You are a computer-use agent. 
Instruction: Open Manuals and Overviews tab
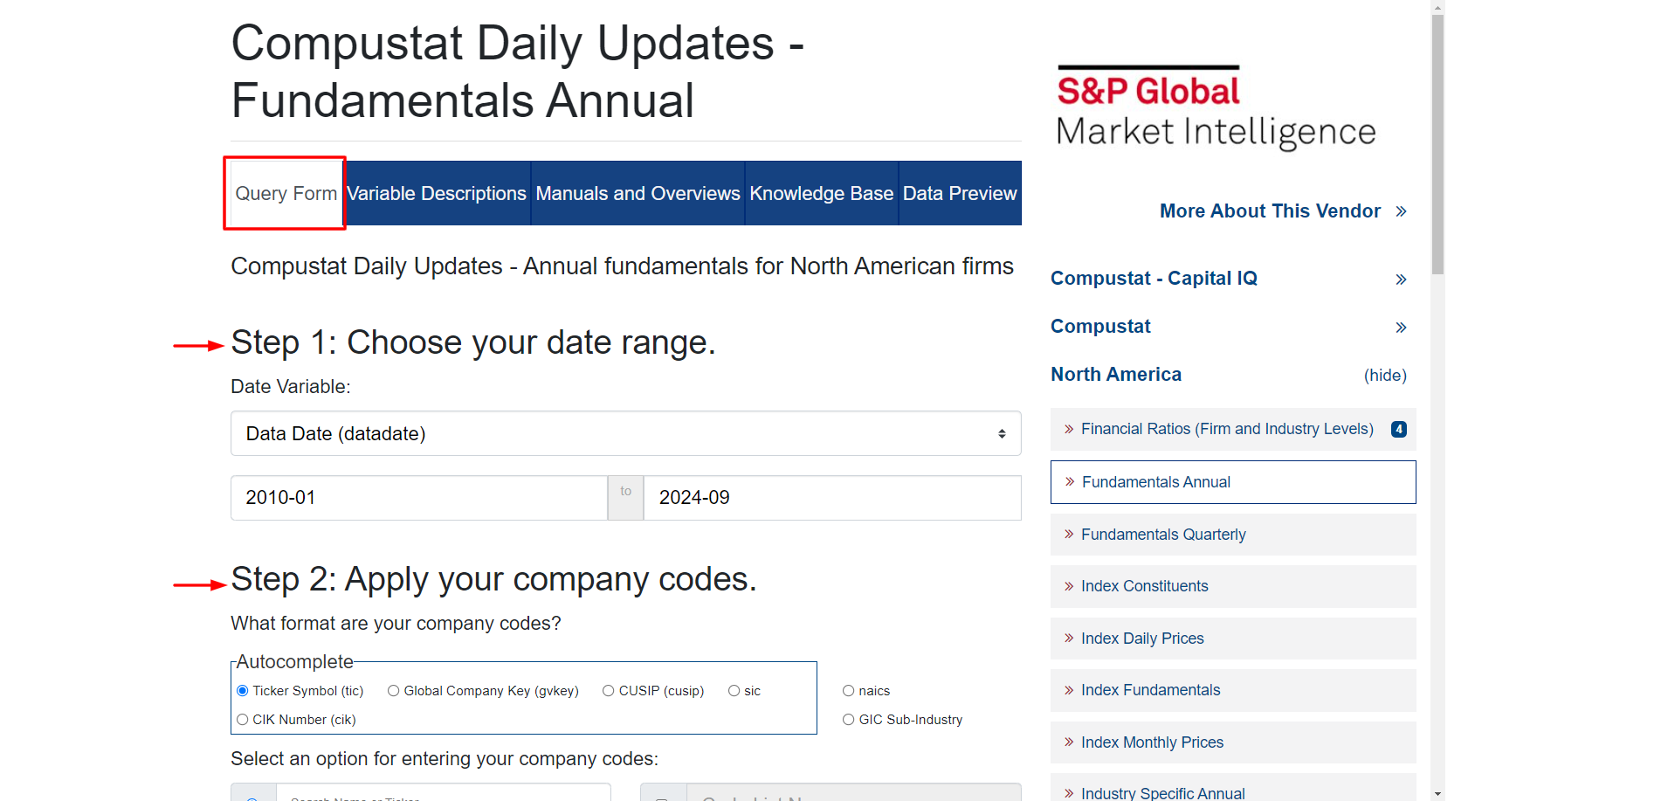pos(638,193)
